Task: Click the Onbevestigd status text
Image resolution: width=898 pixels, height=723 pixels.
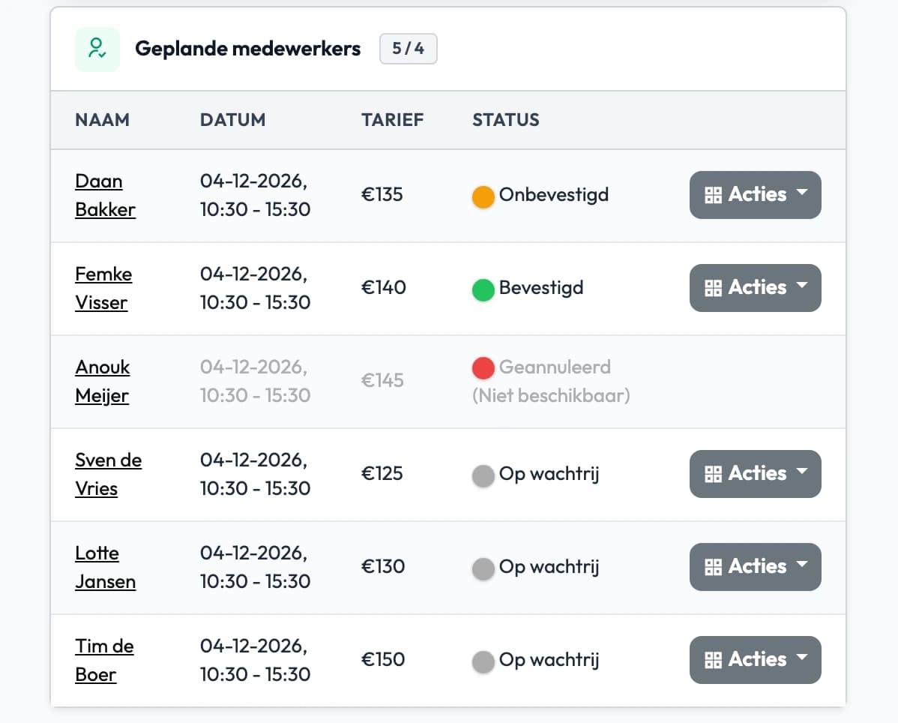Action: coord(554,195)
